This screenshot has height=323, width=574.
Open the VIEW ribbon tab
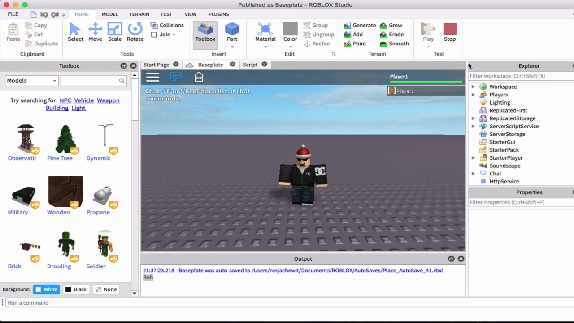coord(190,14)
